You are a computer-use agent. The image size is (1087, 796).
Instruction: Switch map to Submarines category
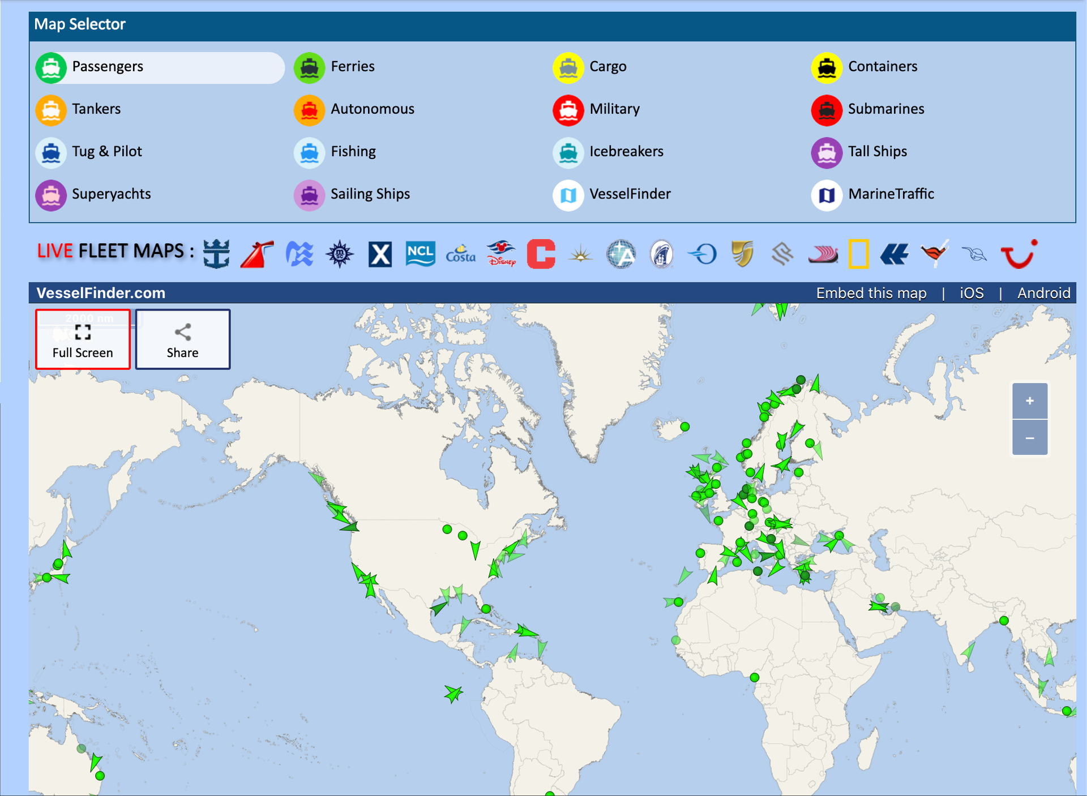point(885,109)
